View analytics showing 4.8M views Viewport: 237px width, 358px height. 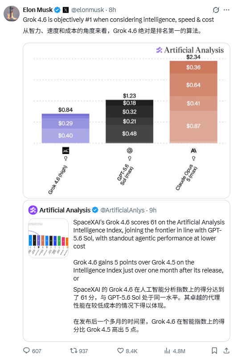pyautogui.click(x=168, y=350)
